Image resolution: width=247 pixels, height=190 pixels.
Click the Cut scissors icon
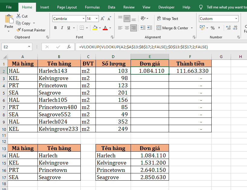(x=18, y=16)
